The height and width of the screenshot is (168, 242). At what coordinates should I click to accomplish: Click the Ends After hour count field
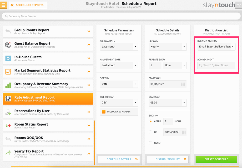pyautogui.click(x=168, y=121)
